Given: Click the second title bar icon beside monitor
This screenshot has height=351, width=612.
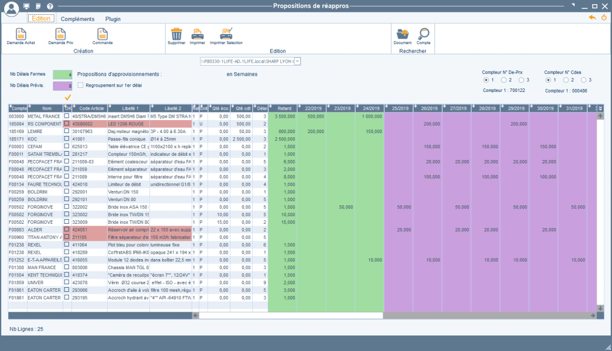Looking at the screenshot, I should coord(38,6).
